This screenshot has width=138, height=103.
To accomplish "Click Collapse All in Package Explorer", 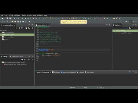I will point(26,28).
